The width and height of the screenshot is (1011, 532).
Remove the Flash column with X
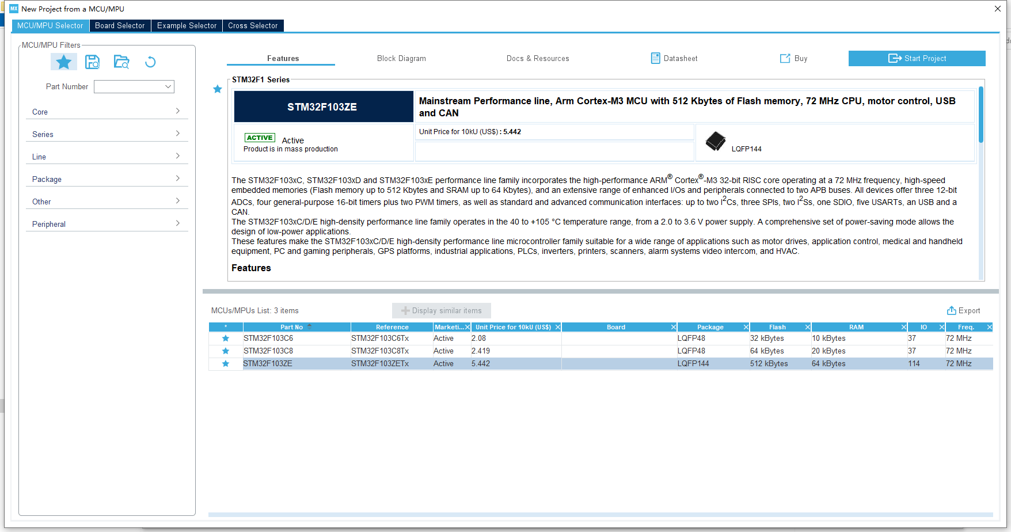(808, 327)
